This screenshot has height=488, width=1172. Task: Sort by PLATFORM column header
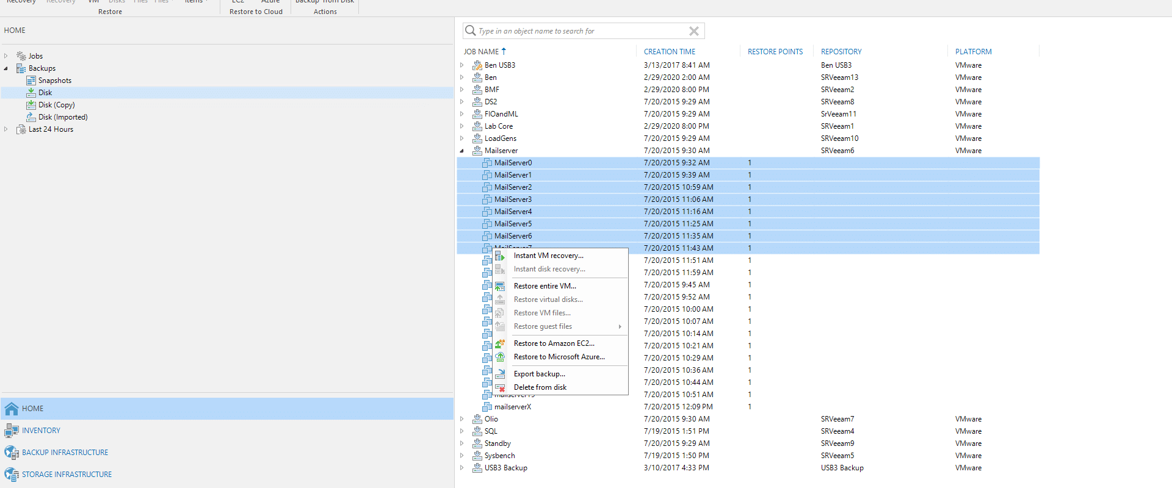pos(974,52)
